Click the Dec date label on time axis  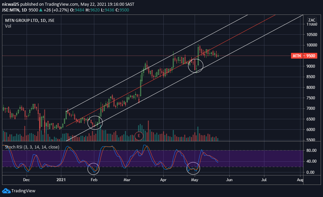(26, 180)
